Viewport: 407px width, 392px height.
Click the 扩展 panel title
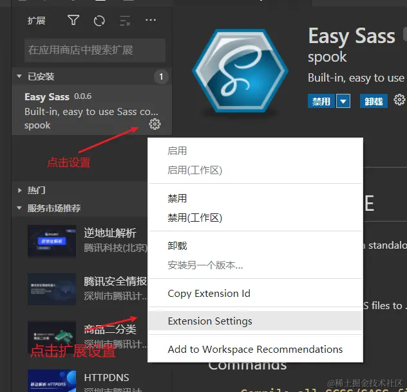(x=36, y=21)
